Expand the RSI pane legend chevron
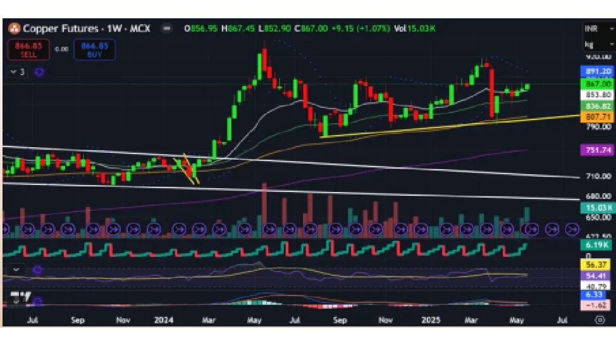 tap(16, 270)
